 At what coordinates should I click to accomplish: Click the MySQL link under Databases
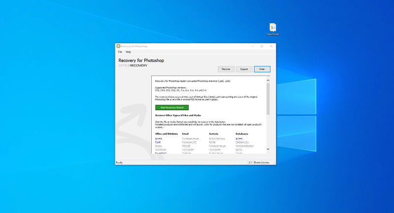(239, 149)
